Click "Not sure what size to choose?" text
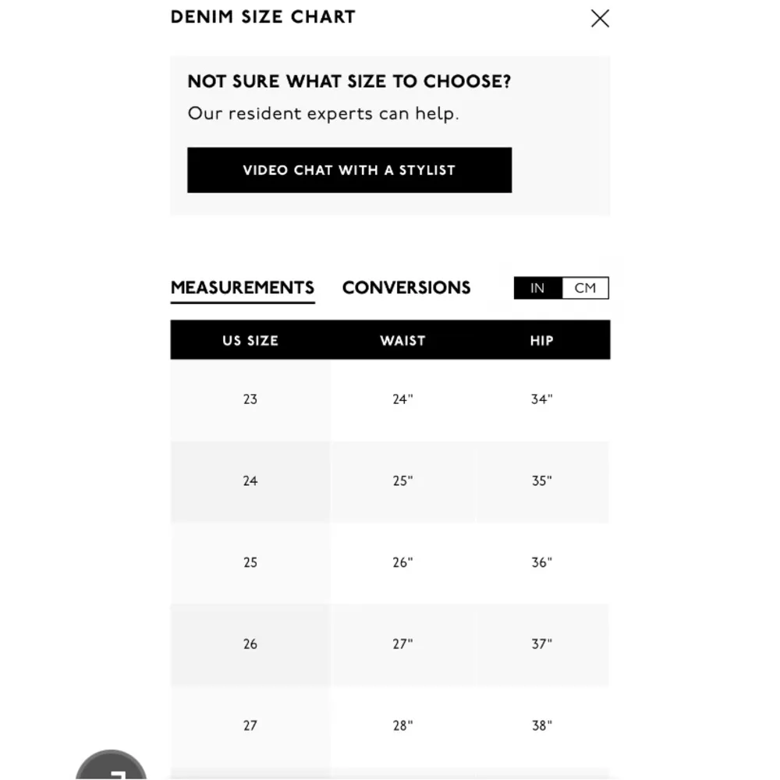The image size is (780, 780). coord(349,82)
